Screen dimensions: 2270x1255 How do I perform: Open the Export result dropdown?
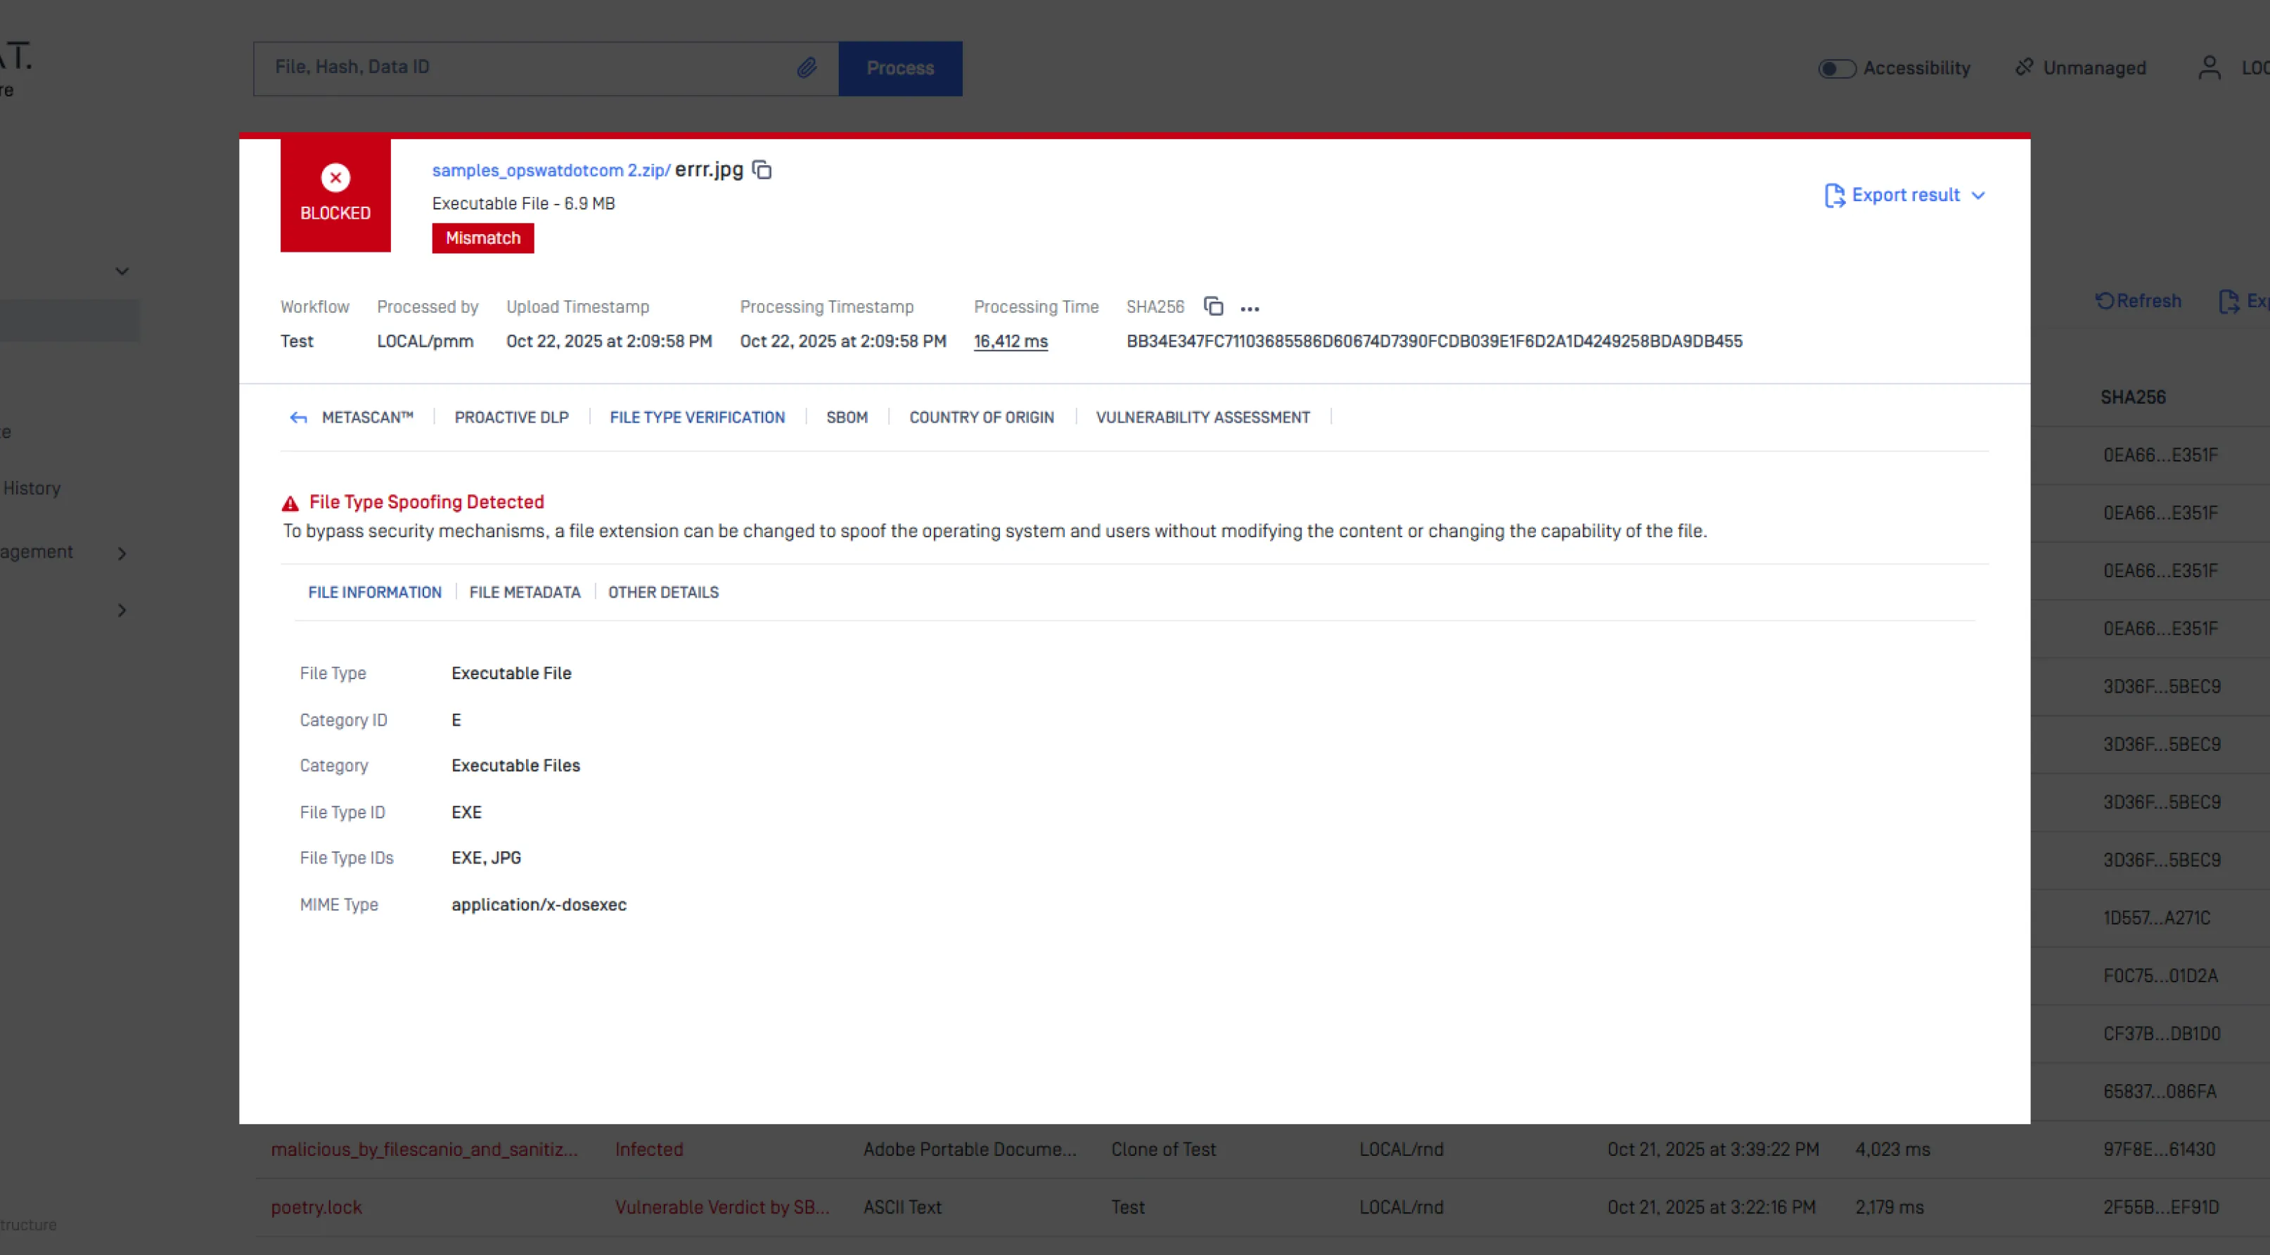(x=1904, y=195)
